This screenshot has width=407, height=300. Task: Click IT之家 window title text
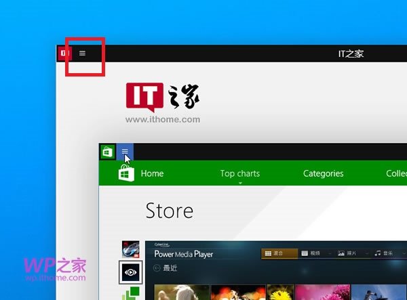(351, 53)
